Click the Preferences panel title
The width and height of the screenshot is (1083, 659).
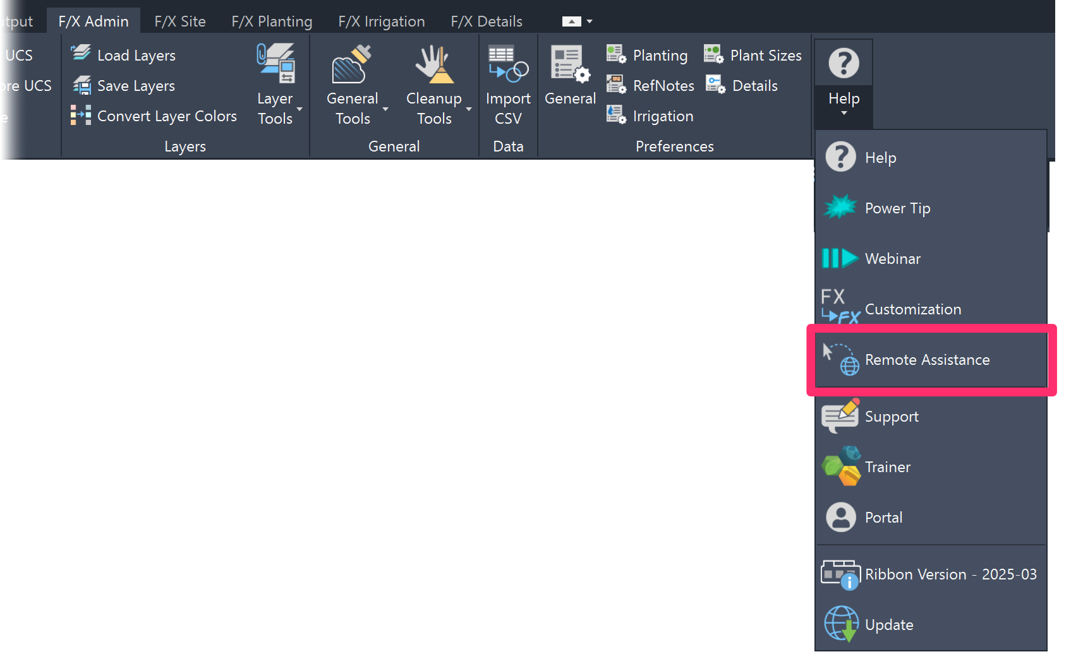pyautogui.click(x=675, y=146)
